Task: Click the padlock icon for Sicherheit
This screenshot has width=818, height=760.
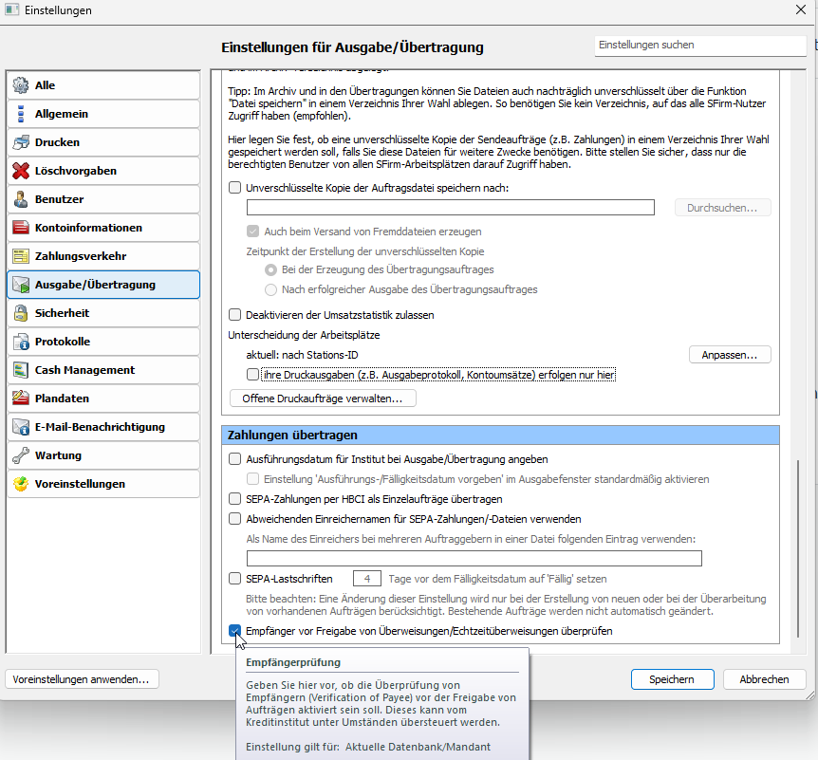Action: (21, 313)
